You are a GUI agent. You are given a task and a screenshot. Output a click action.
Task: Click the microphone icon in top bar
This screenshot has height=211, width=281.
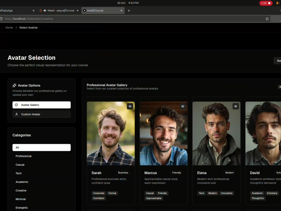coord(277,3)
